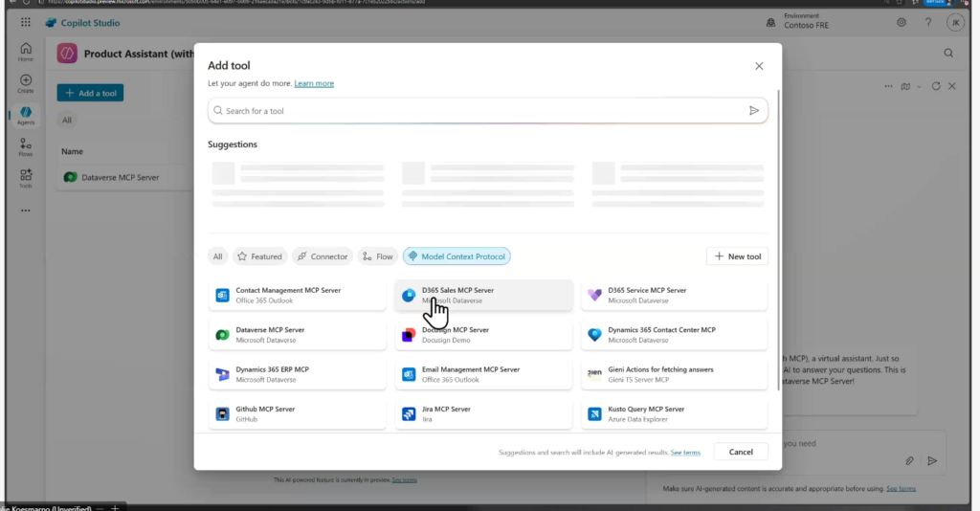The width and height of the screenshot is (980, 511).
Task: Choose Dataverse MCP Server in the dialog
Action: (298, 335)
